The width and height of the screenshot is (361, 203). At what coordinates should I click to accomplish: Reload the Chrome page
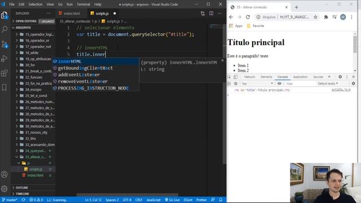click(248, 17)
